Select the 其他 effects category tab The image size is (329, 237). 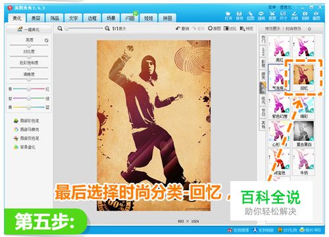[x=263, y=124]
